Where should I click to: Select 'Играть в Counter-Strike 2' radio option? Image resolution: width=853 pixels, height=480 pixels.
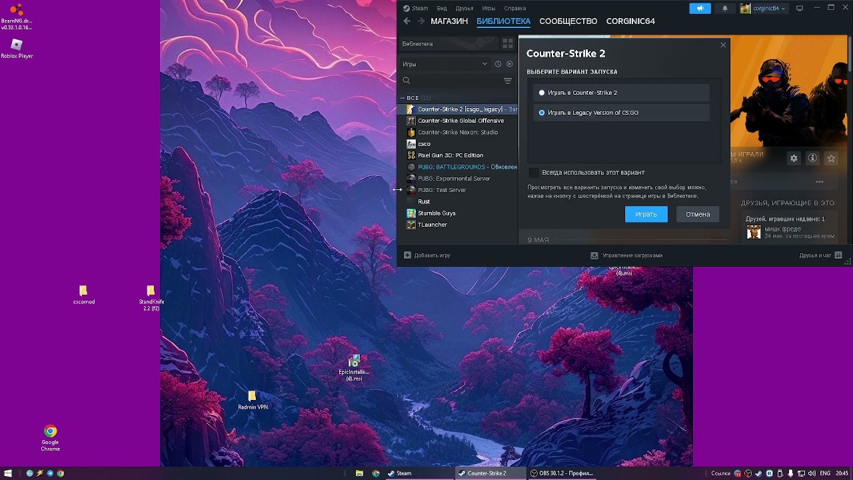click(621, 93)
